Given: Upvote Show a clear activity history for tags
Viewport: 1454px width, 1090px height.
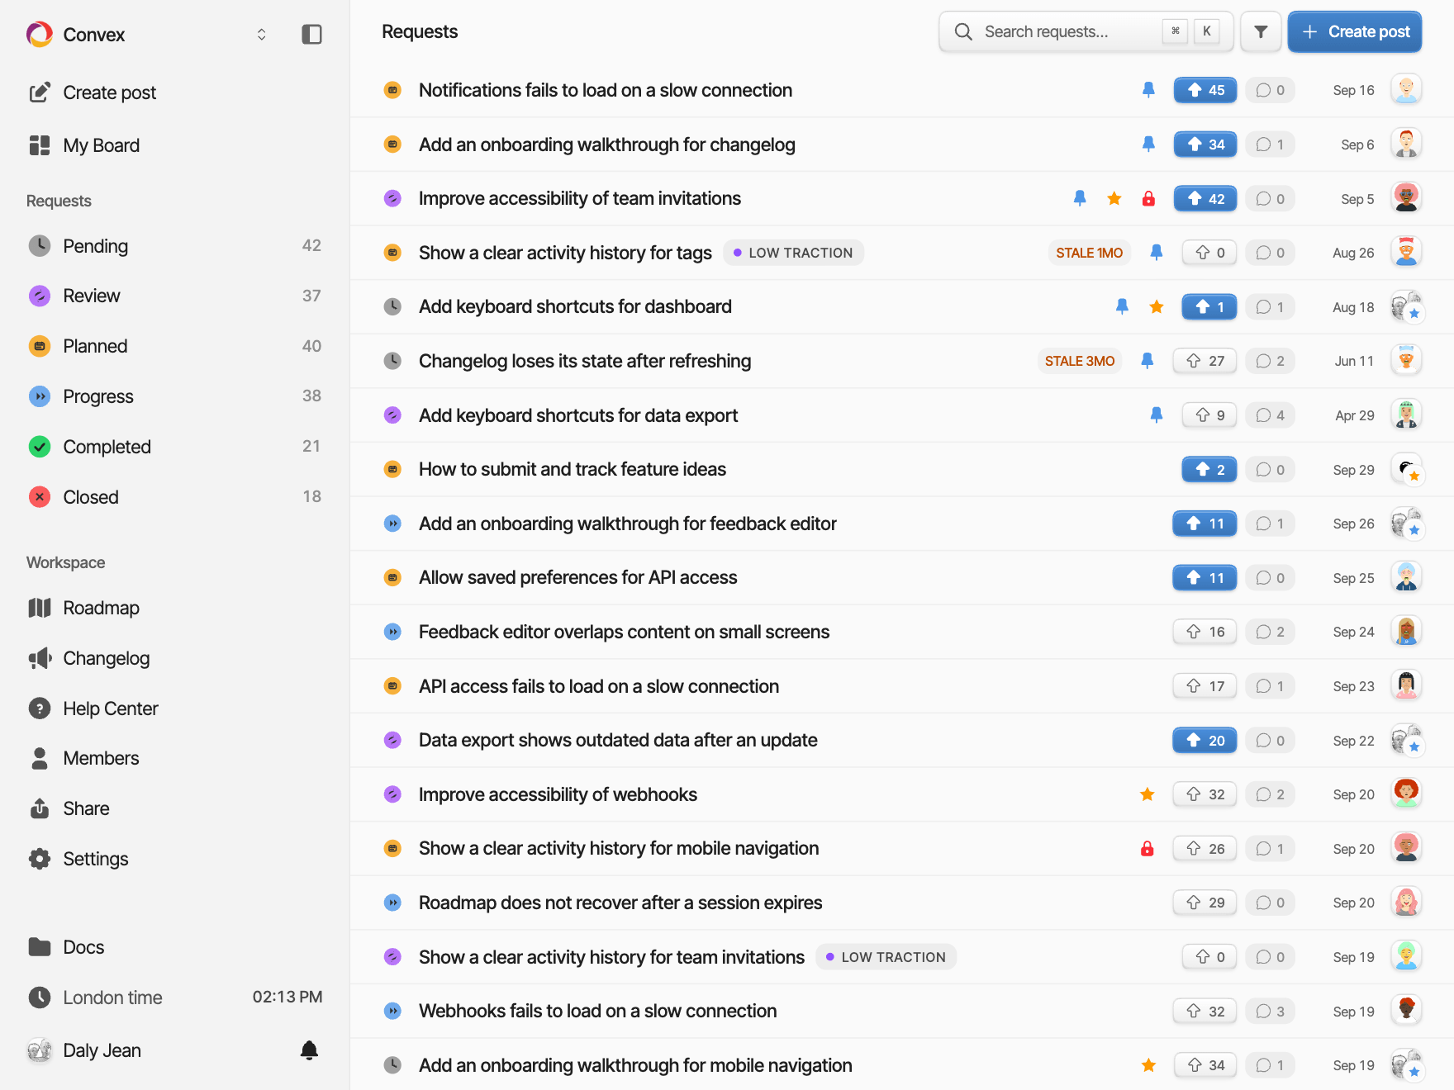Looking at the screenshot, I should (1209, 253).
